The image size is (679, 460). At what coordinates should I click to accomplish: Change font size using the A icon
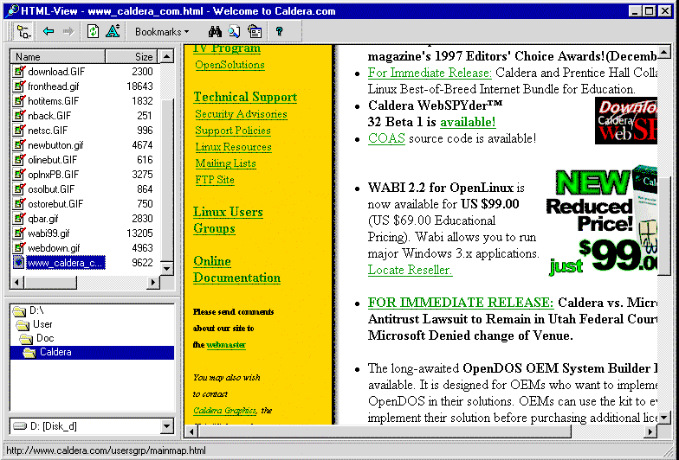point(113,31)
